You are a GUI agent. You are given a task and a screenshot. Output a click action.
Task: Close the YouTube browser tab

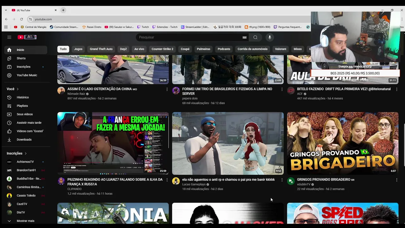pos(56,10)
